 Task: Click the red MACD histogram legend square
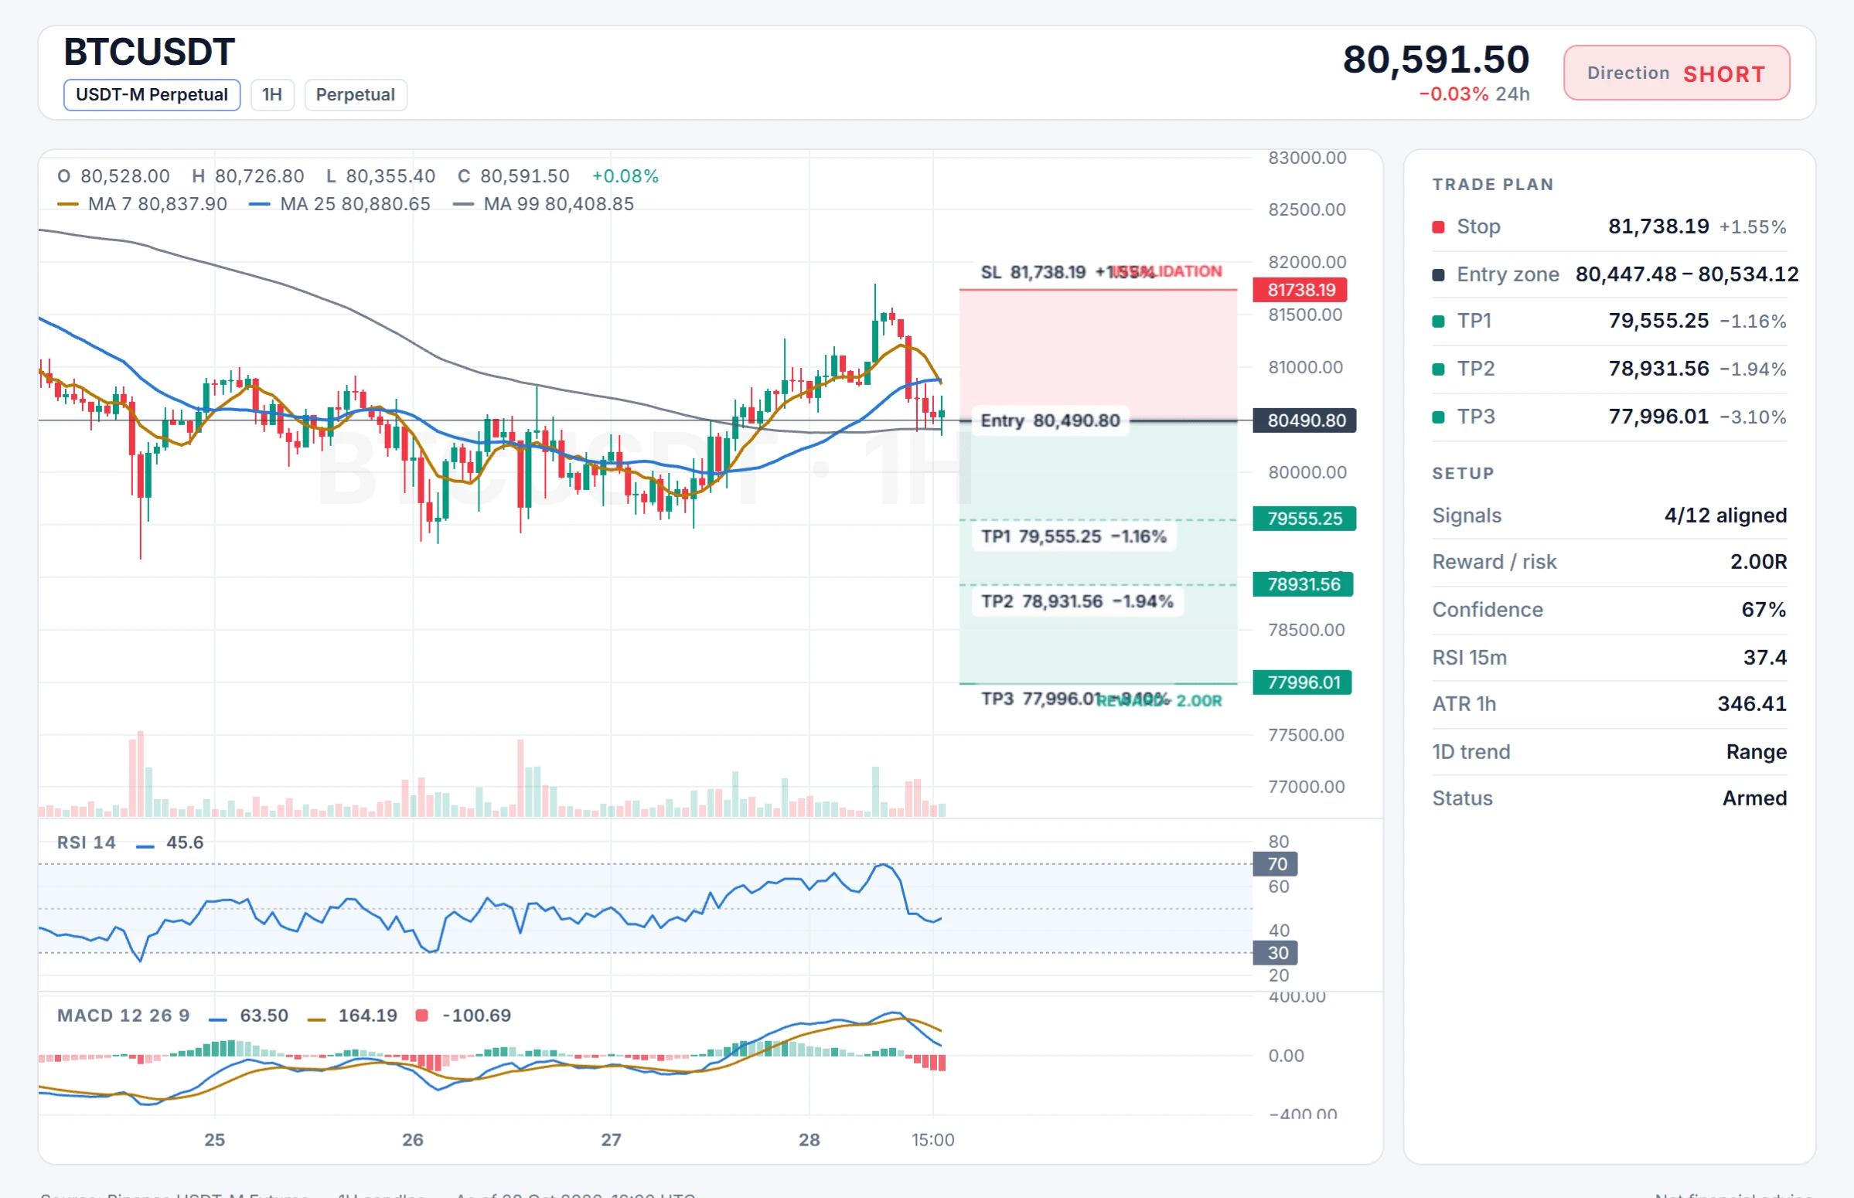click(x=421, y=1015)
